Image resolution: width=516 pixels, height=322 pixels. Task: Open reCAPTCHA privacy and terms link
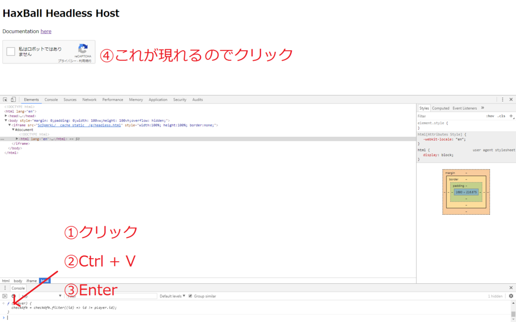click(x=75, y=61)
